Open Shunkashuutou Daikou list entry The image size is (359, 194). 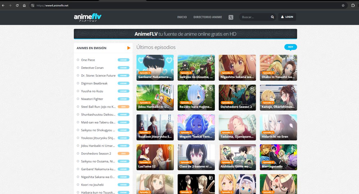[x=98, y=114]
